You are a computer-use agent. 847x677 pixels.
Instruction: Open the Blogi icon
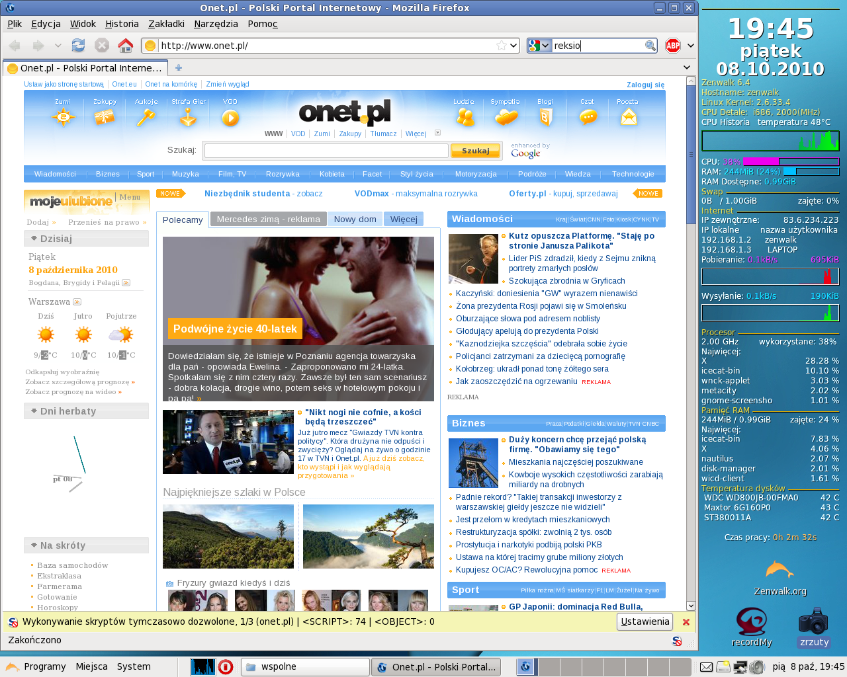click(545, 117)
